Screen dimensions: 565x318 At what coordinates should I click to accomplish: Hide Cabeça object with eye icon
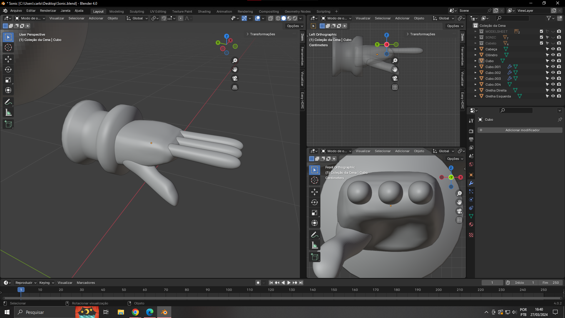click(x=553, y=49)
